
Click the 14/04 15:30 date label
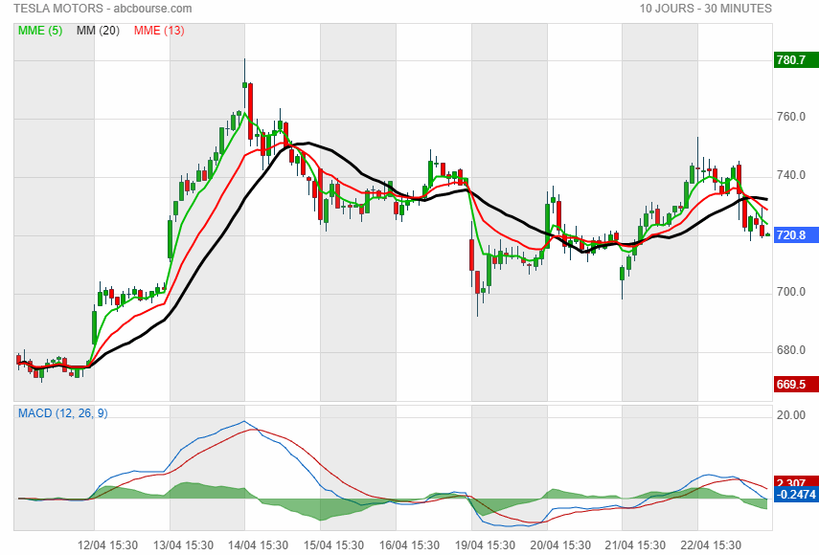click(x=258, y=545)
